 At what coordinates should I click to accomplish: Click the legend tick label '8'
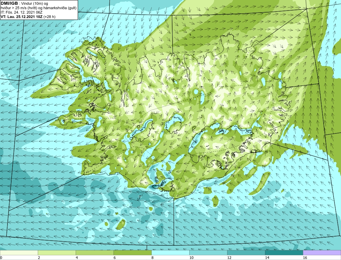pyautogui.click(x=152, y=258)
